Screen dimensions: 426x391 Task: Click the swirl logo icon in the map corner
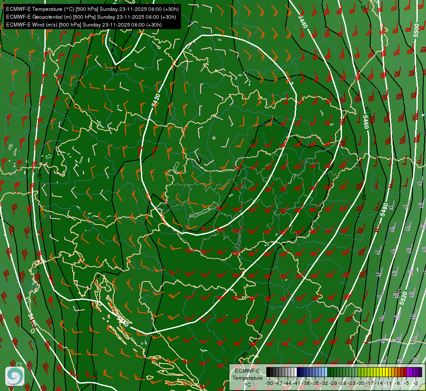[15, 376]
